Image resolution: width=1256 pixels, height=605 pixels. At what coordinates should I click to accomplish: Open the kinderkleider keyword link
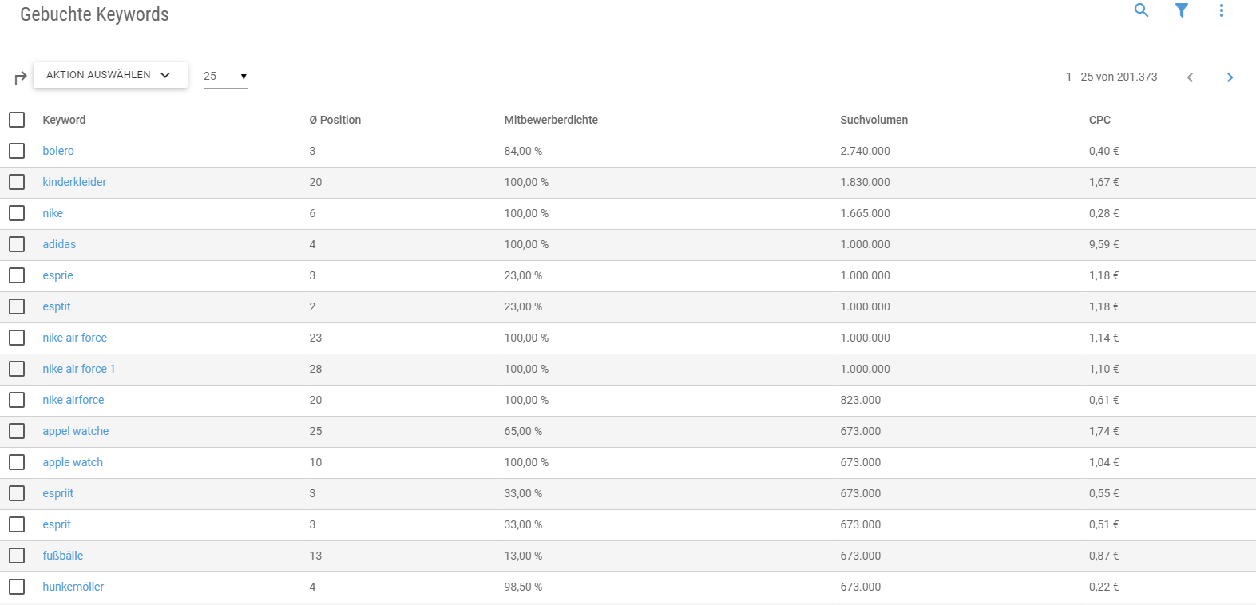(x=74, y=182)
